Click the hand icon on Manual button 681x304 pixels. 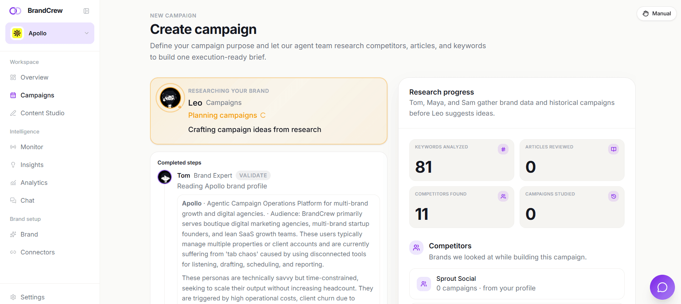coord(646,14)
